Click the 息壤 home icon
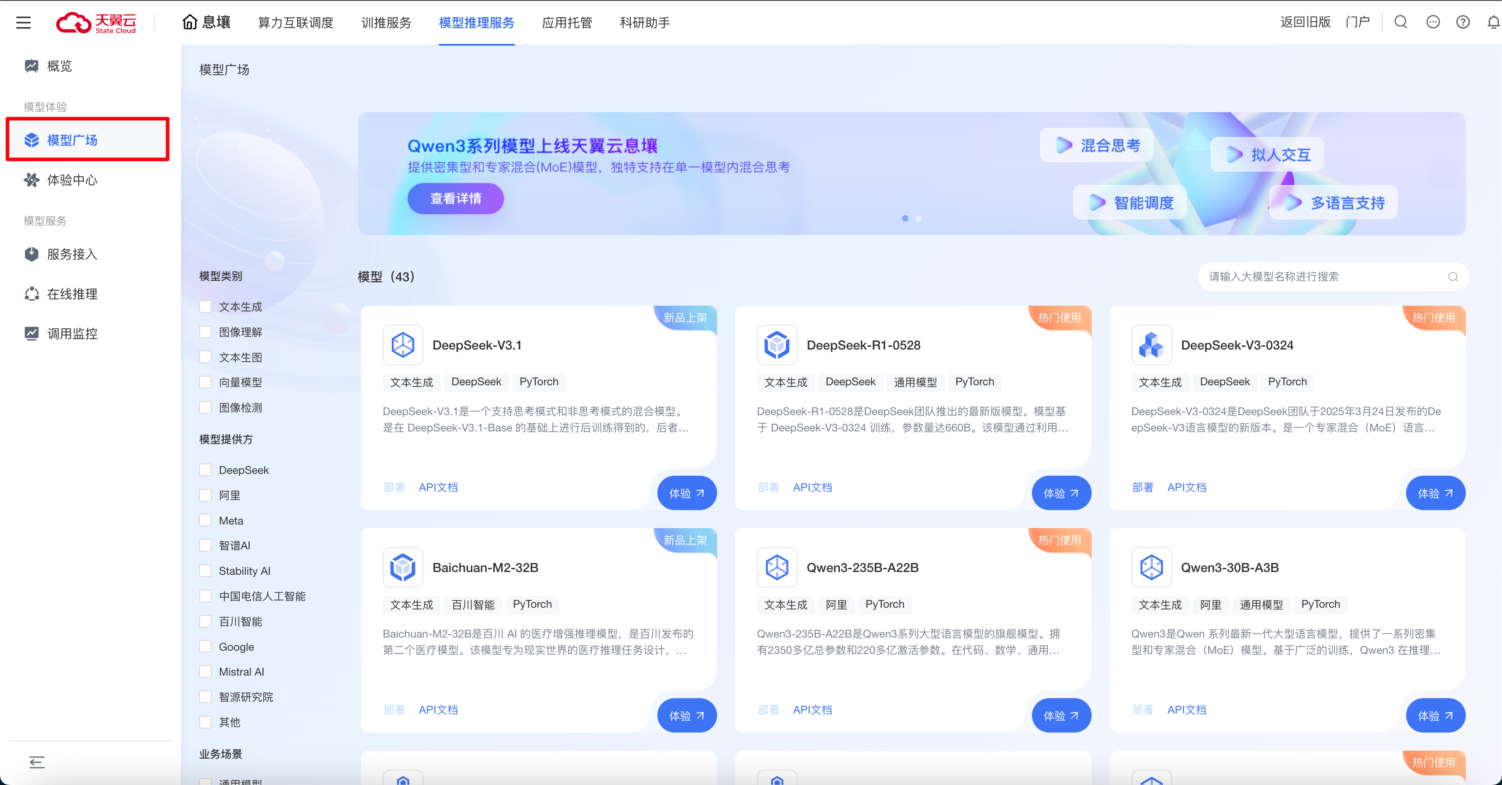Screen dimensions: 1502x785 coord(190,22)
